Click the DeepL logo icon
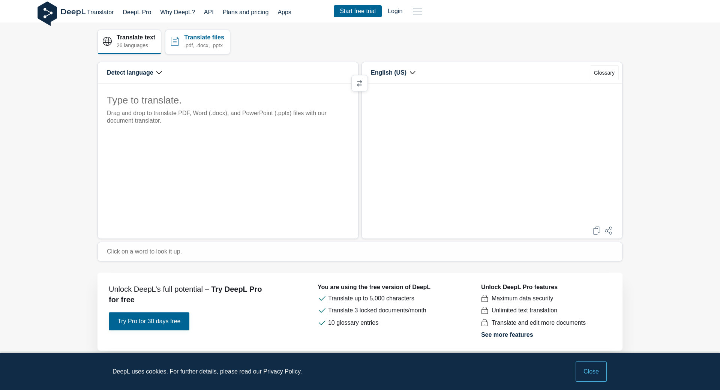720x390 pixels. click(x=47, y=13)
